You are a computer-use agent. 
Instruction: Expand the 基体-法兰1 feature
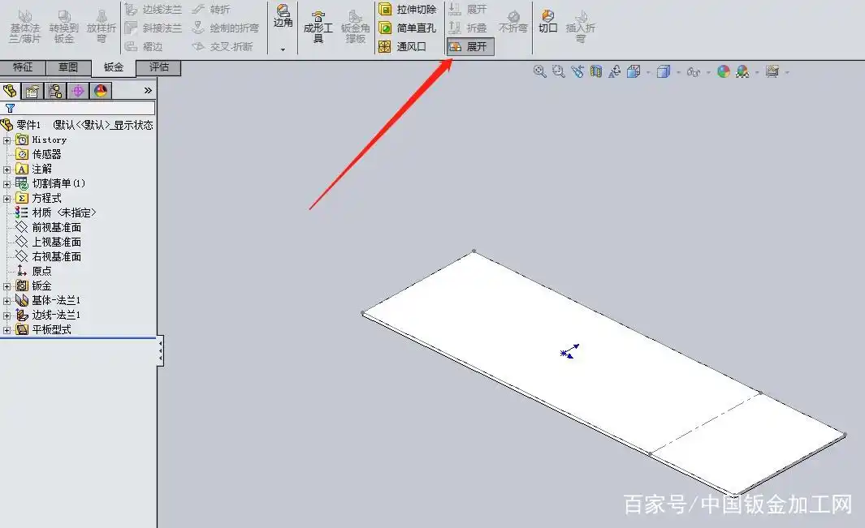coord(6,301)
